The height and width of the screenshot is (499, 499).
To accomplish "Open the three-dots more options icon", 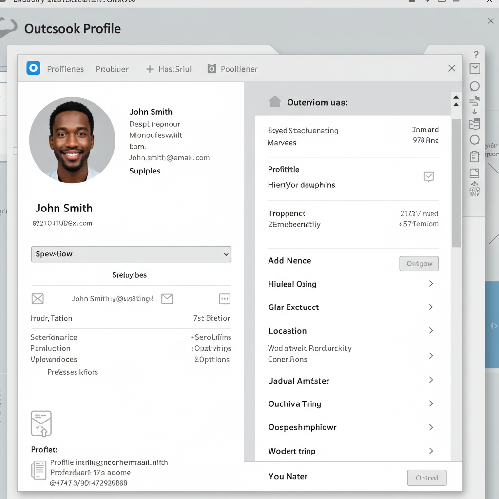I will 225,299.
